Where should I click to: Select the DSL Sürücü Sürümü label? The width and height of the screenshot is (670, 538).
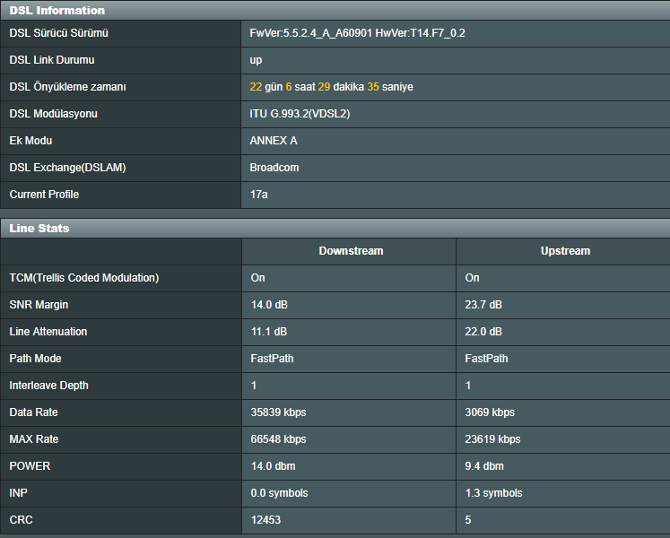coord(58,33)
